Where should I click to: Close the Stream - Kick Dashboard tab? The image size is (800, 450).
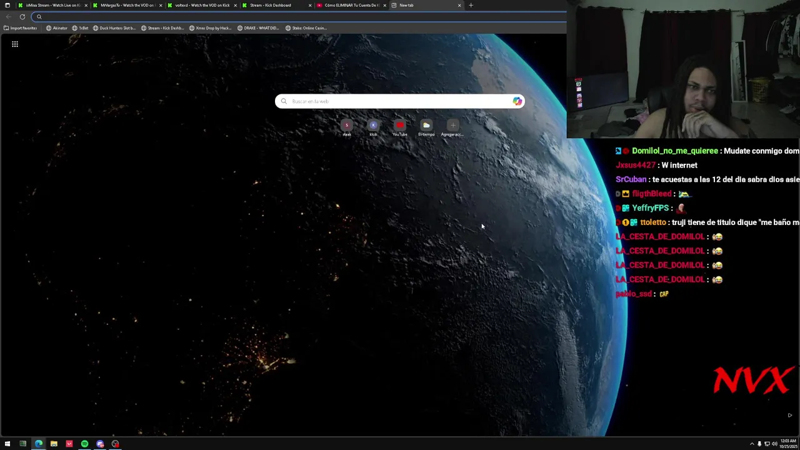pyautogui.click(x=310, y=5)
